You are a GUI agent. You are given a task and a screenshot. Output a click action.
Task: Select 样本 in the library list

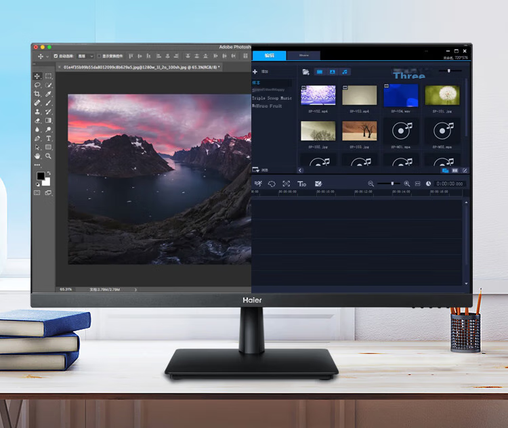point(256,83)
